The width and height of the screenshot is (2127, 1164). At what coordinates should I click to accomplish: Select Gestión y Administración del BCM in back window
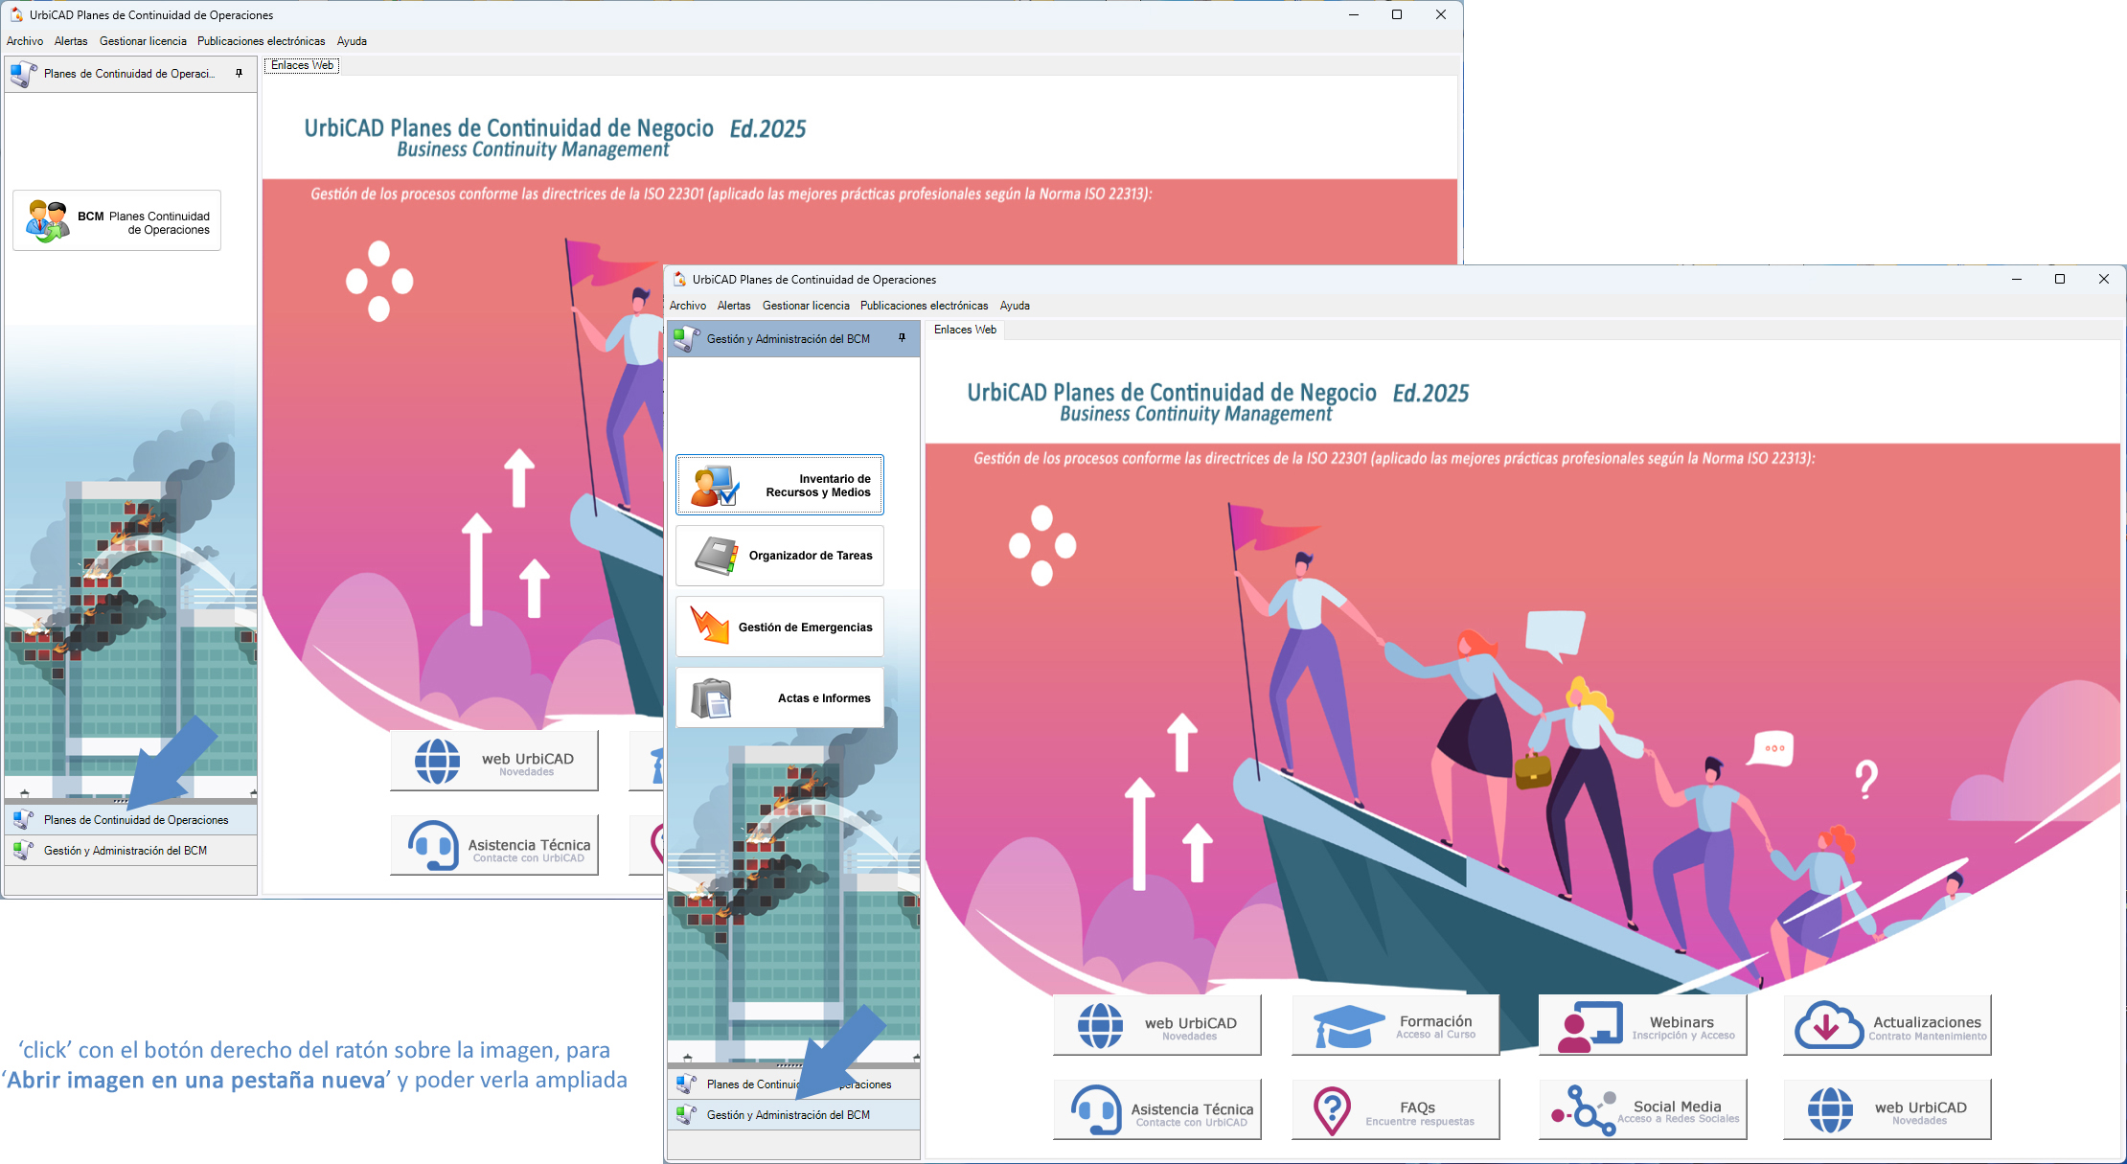(131, 851)
